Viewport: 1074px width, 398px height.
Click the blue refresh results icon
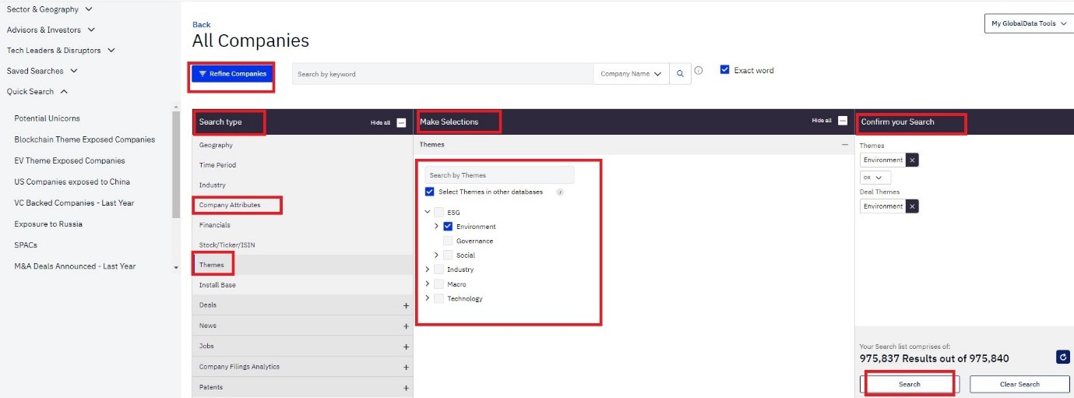(x=1063, y=357)
